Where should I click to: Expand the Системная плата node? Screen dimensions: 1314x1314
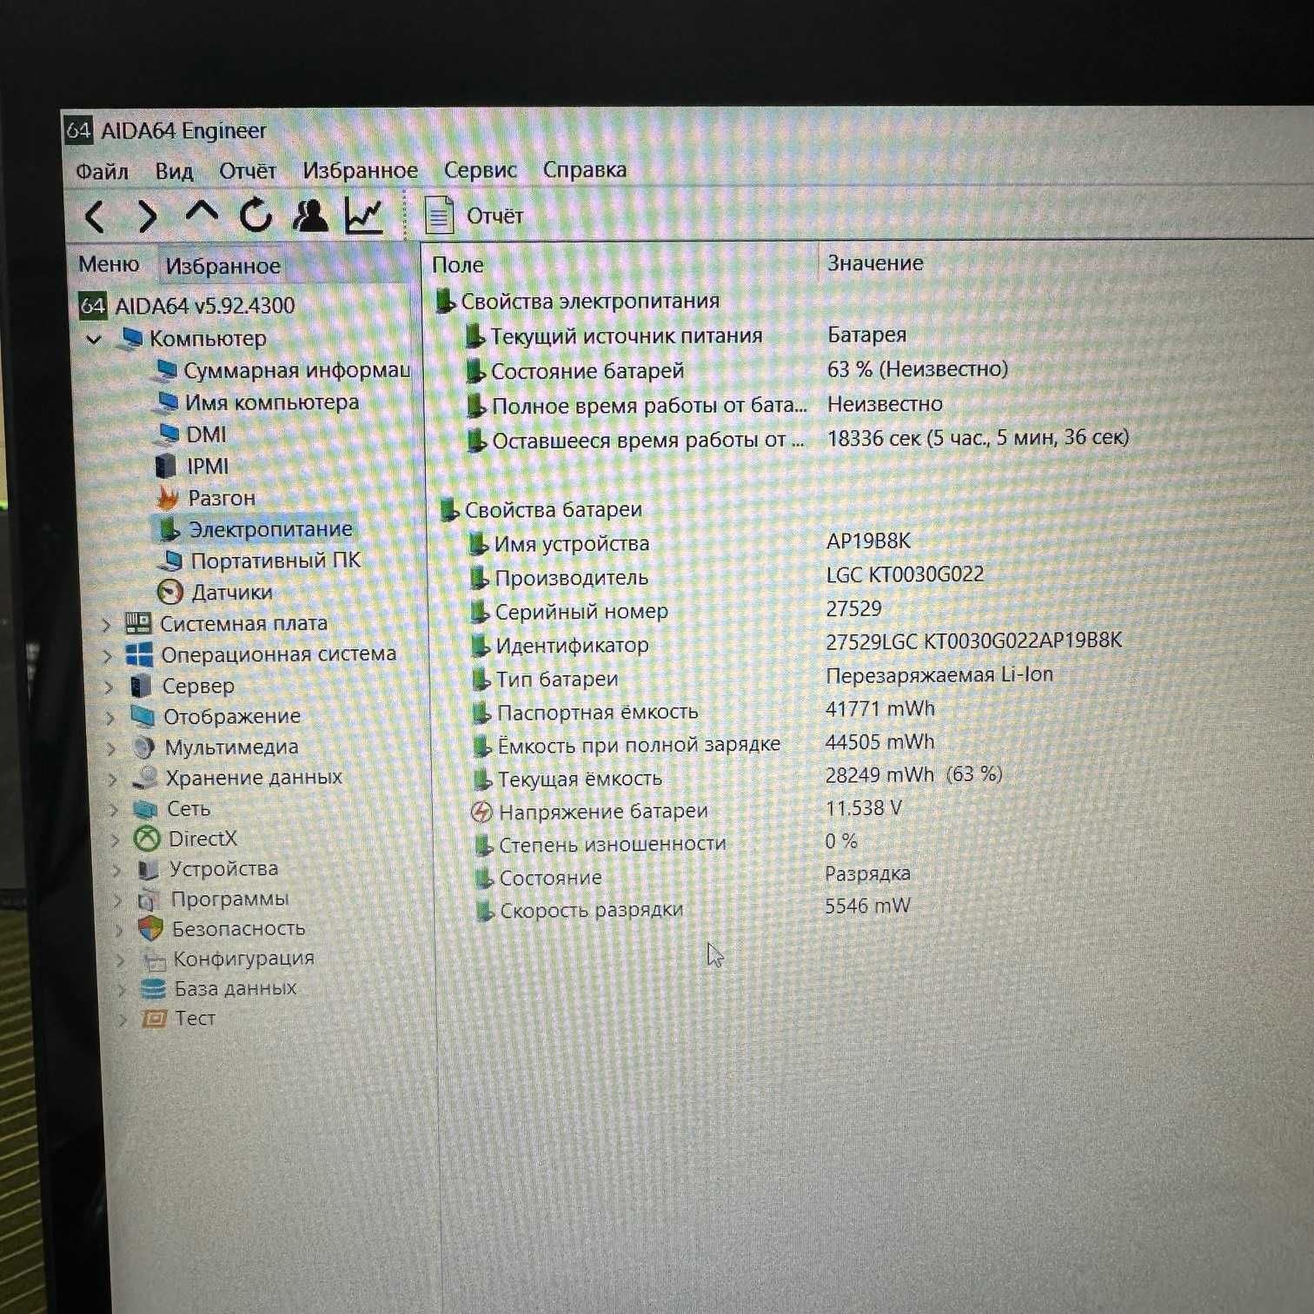(x=106, y=624)
